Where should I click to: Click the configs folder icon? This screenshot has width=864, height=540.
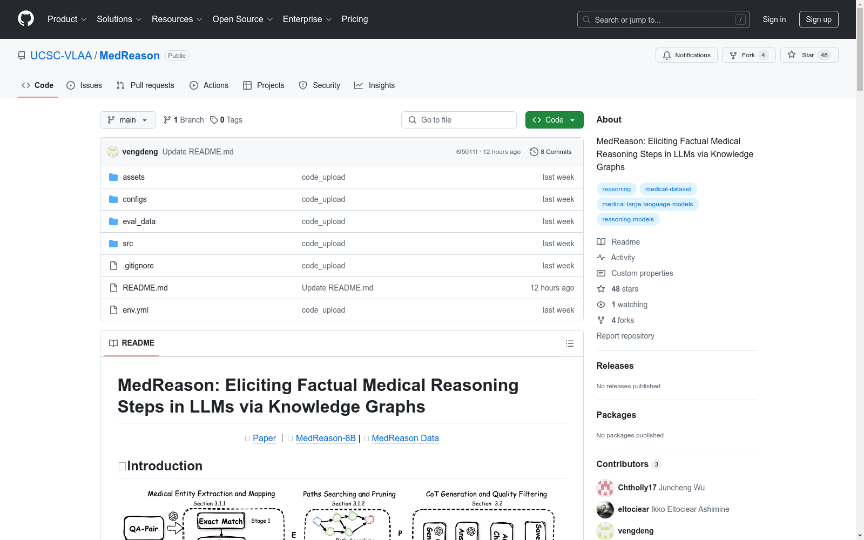click(x=113, y=199)
